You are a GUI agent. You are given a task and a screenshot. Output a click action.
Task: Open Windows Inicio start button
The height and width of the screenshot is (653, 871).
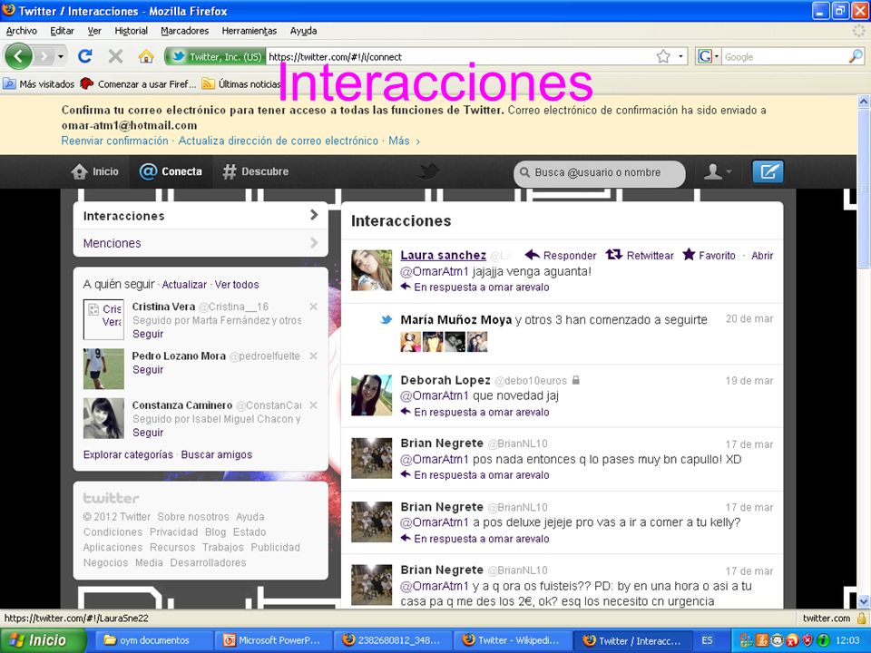click(x=43, y=640)
